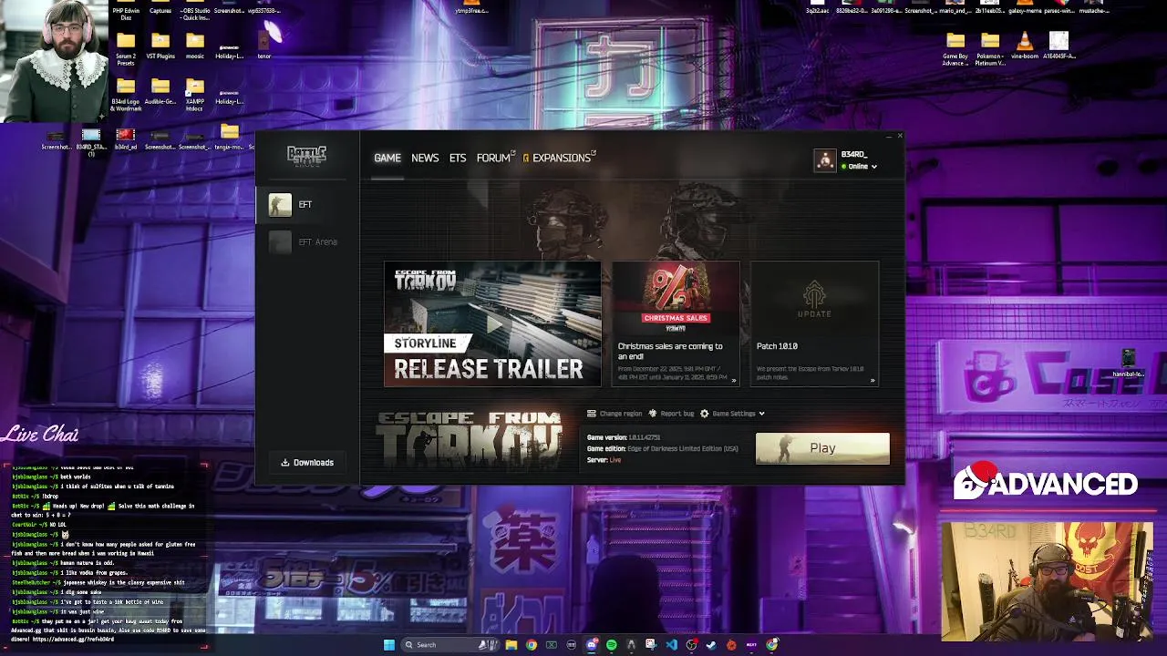Select B34rd Logo & Wordmark folder
The image size is (1167, 656).
point(126,95)
